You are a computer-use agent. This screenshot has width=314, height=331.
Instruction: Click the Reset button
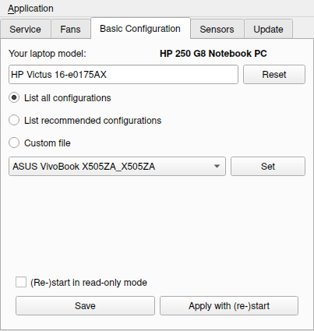pos(274,75)
